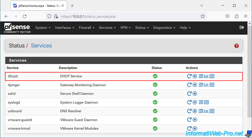Open the Services navigation menu
This screenshot has height=138, width=252.
pos(107,28)
